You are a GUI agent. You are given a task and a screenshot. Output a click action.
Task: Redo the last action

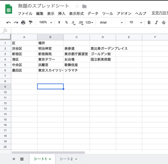coord(16,22)
